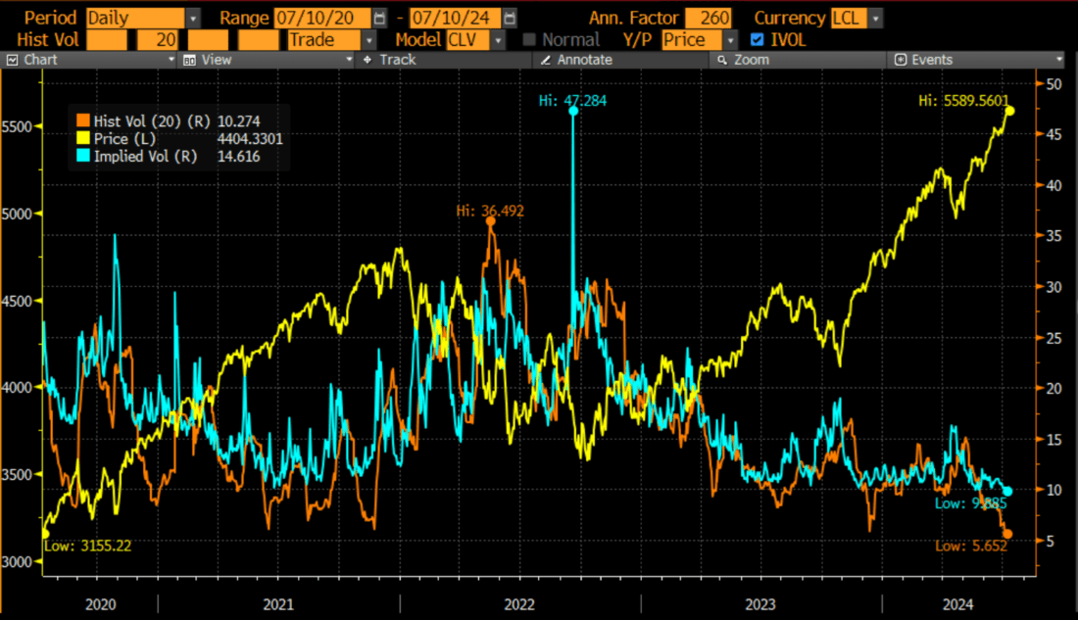Open the Events panel icon
Viewport: 1078px width, 620px height.
tap(901, 60)
